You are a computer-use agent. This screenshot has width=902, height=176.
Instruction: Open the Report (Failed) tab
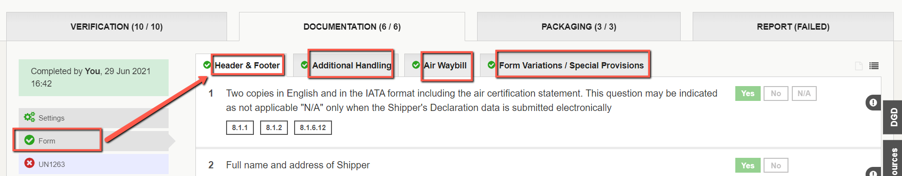(x=793, y=27)
